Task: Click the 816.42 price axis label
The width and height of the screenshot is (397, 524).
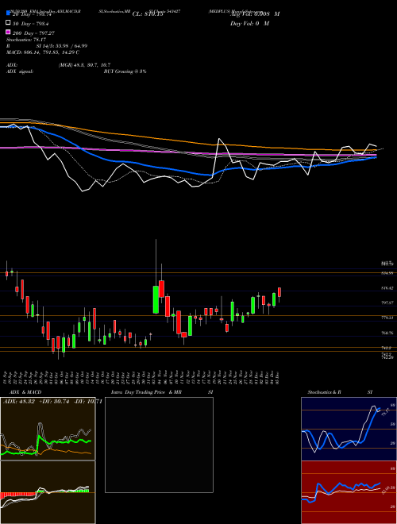Action: point(387,287)
